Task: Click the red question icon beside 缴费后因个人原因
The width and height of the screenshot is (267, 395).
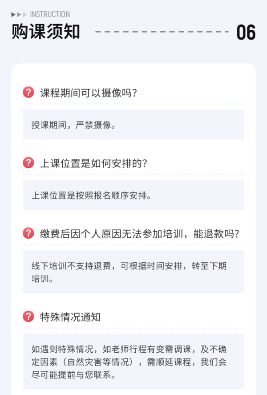Action: pos(28,233)
